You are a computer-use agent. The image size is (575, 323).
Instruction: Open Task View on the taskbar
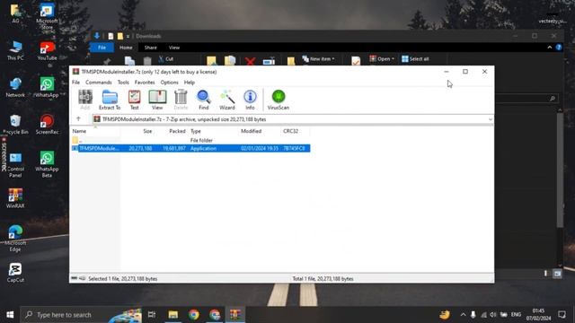[x=152, y=315]
